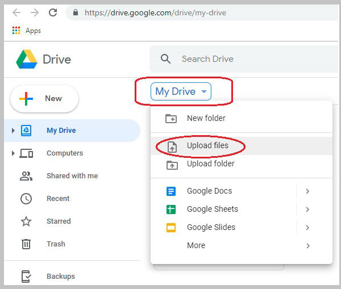Expand the More submenu arrow

pos(307,246)
